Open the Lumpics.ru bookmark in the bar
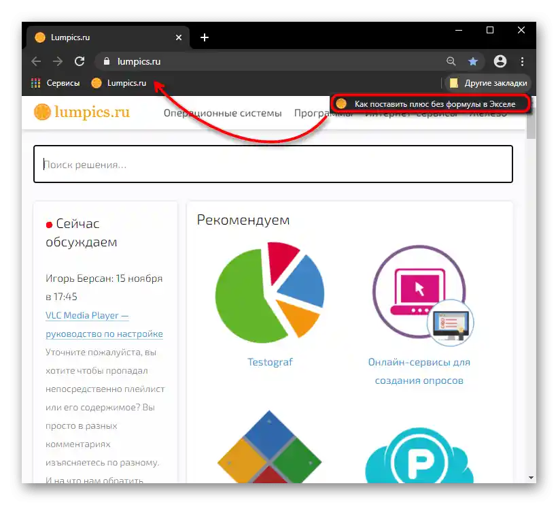Image resolution: width=558 pixels, height=505 pixels. click(x=119, y=83)
